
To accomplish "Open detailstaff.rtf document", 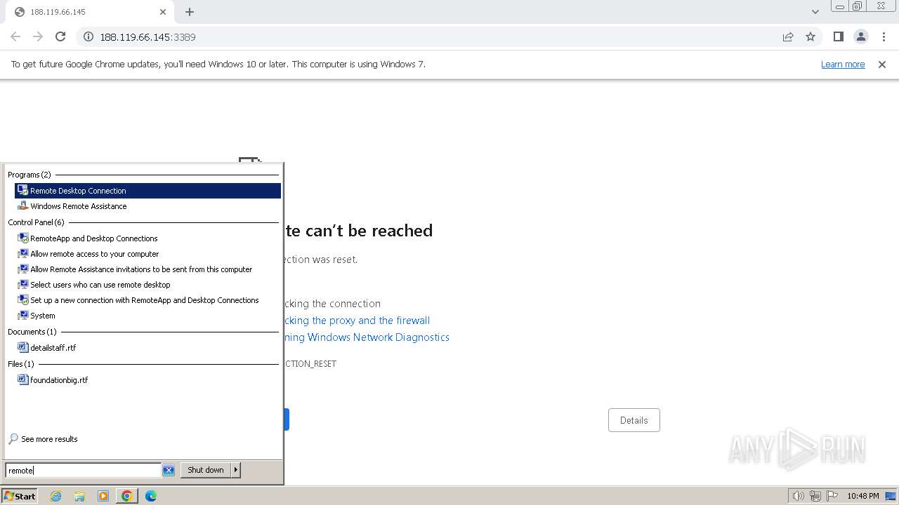I will point(147,348).
